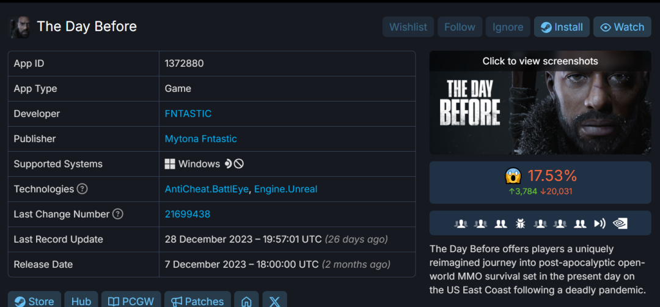Screen dimensions: 660x307
Task: Toggle Follow for this game
Action: pos(460,27)
